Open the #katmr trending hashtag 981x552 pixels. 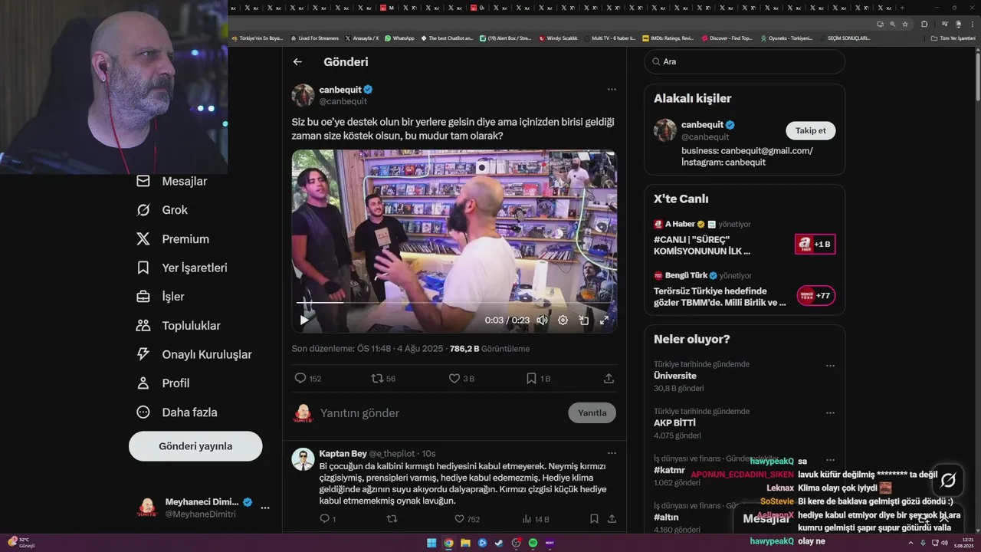[669, 470]
